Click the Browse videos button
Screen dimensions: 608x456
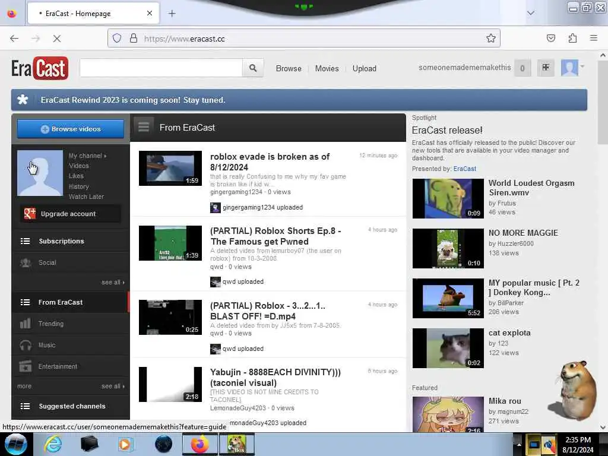[71, 129]
